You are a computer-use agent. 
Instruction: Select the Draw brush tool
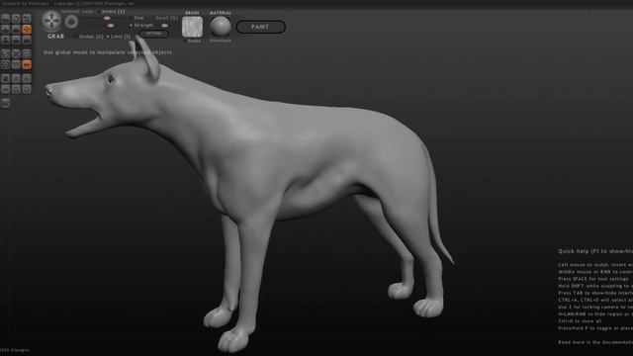pyautogui.click(x=5, y=29)
